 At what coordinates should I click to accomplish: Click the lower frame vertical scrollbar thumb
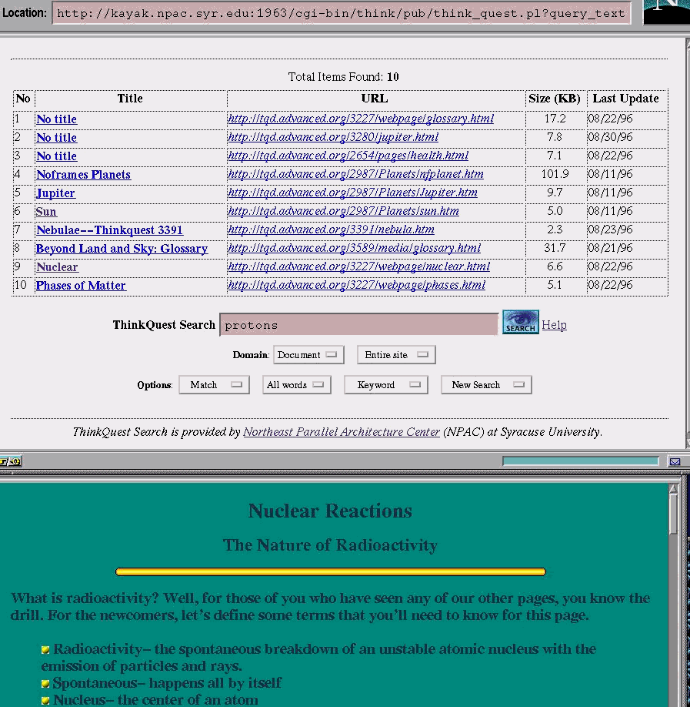pyautogui.click(x=673, y=514)
